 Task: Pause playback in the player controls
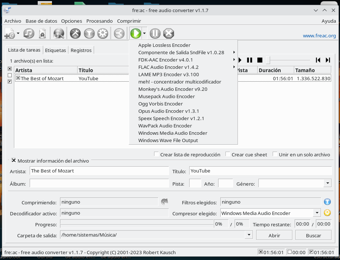pyautogui.click(x=250, y=60)
